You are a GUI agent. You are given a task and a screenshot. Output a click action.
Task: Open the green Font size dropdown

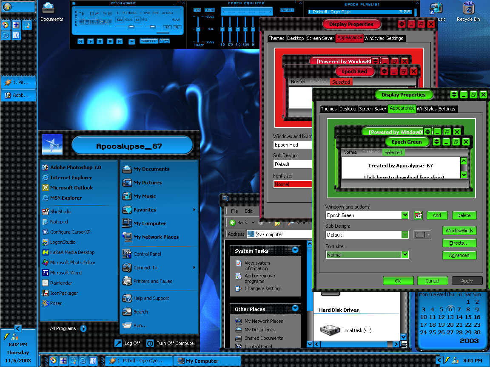tap(405, 255)
